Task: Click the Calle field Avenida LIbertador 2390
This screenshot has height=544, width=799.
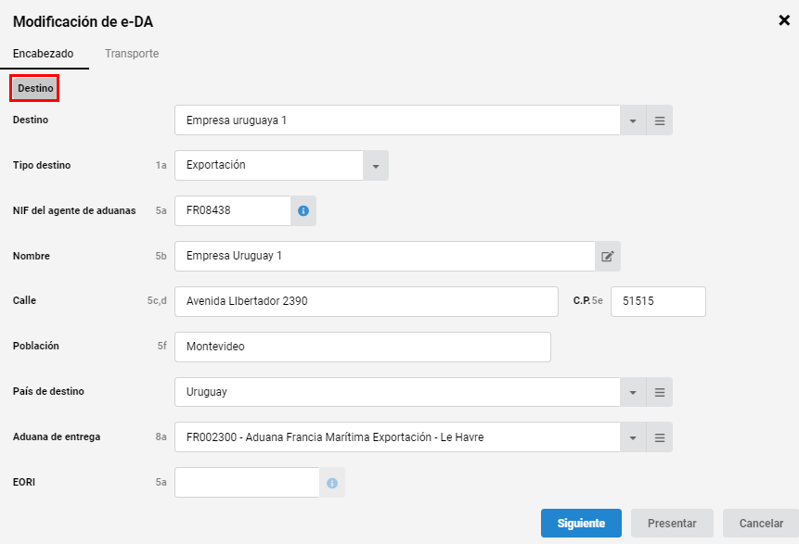Action: pos(367,301)
